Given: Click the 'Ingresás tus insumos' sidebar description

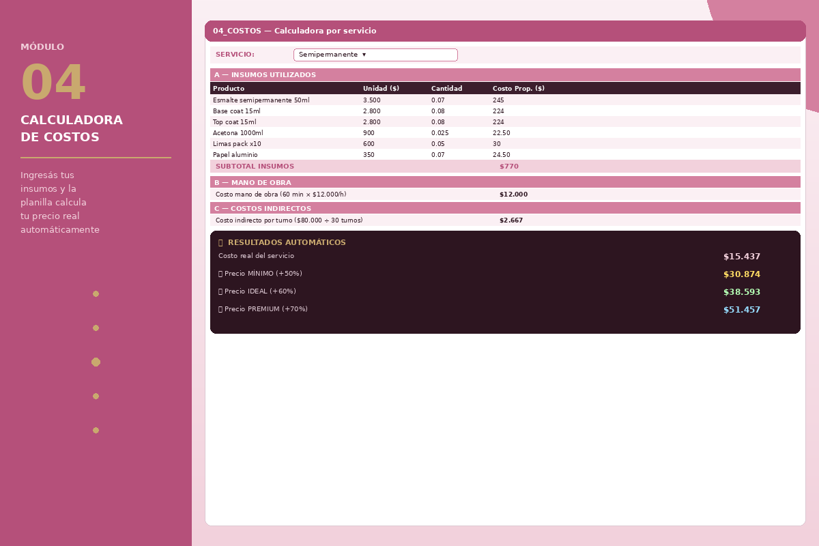Looking at the screenshot, I should (60, 203).
